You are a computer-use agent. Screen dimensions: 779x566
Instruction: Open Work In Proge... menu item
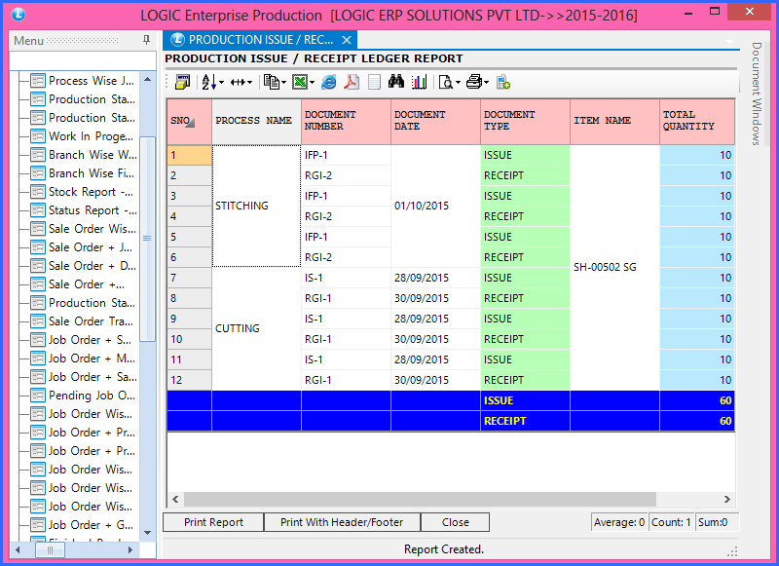(82, 136)
